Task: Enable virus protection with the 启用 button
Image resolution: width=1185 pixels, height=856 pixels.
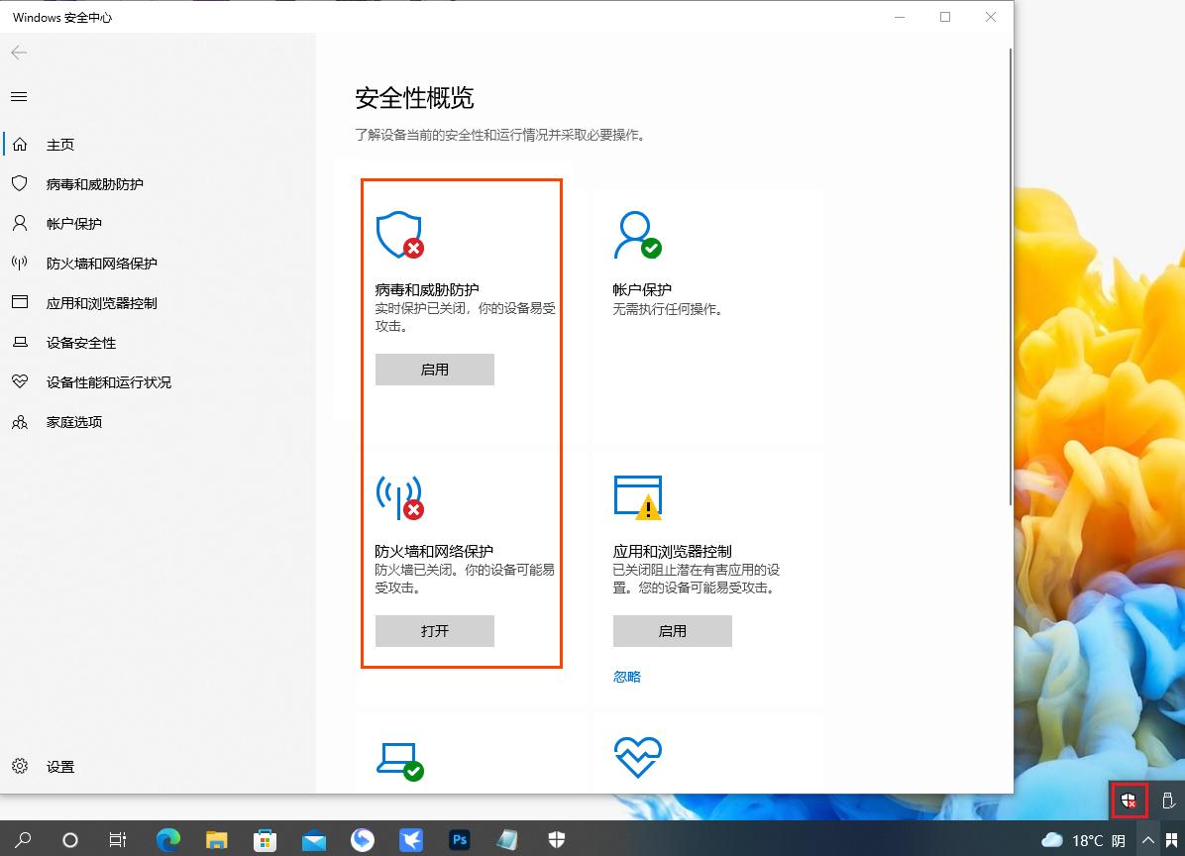Action: point(434,369)
